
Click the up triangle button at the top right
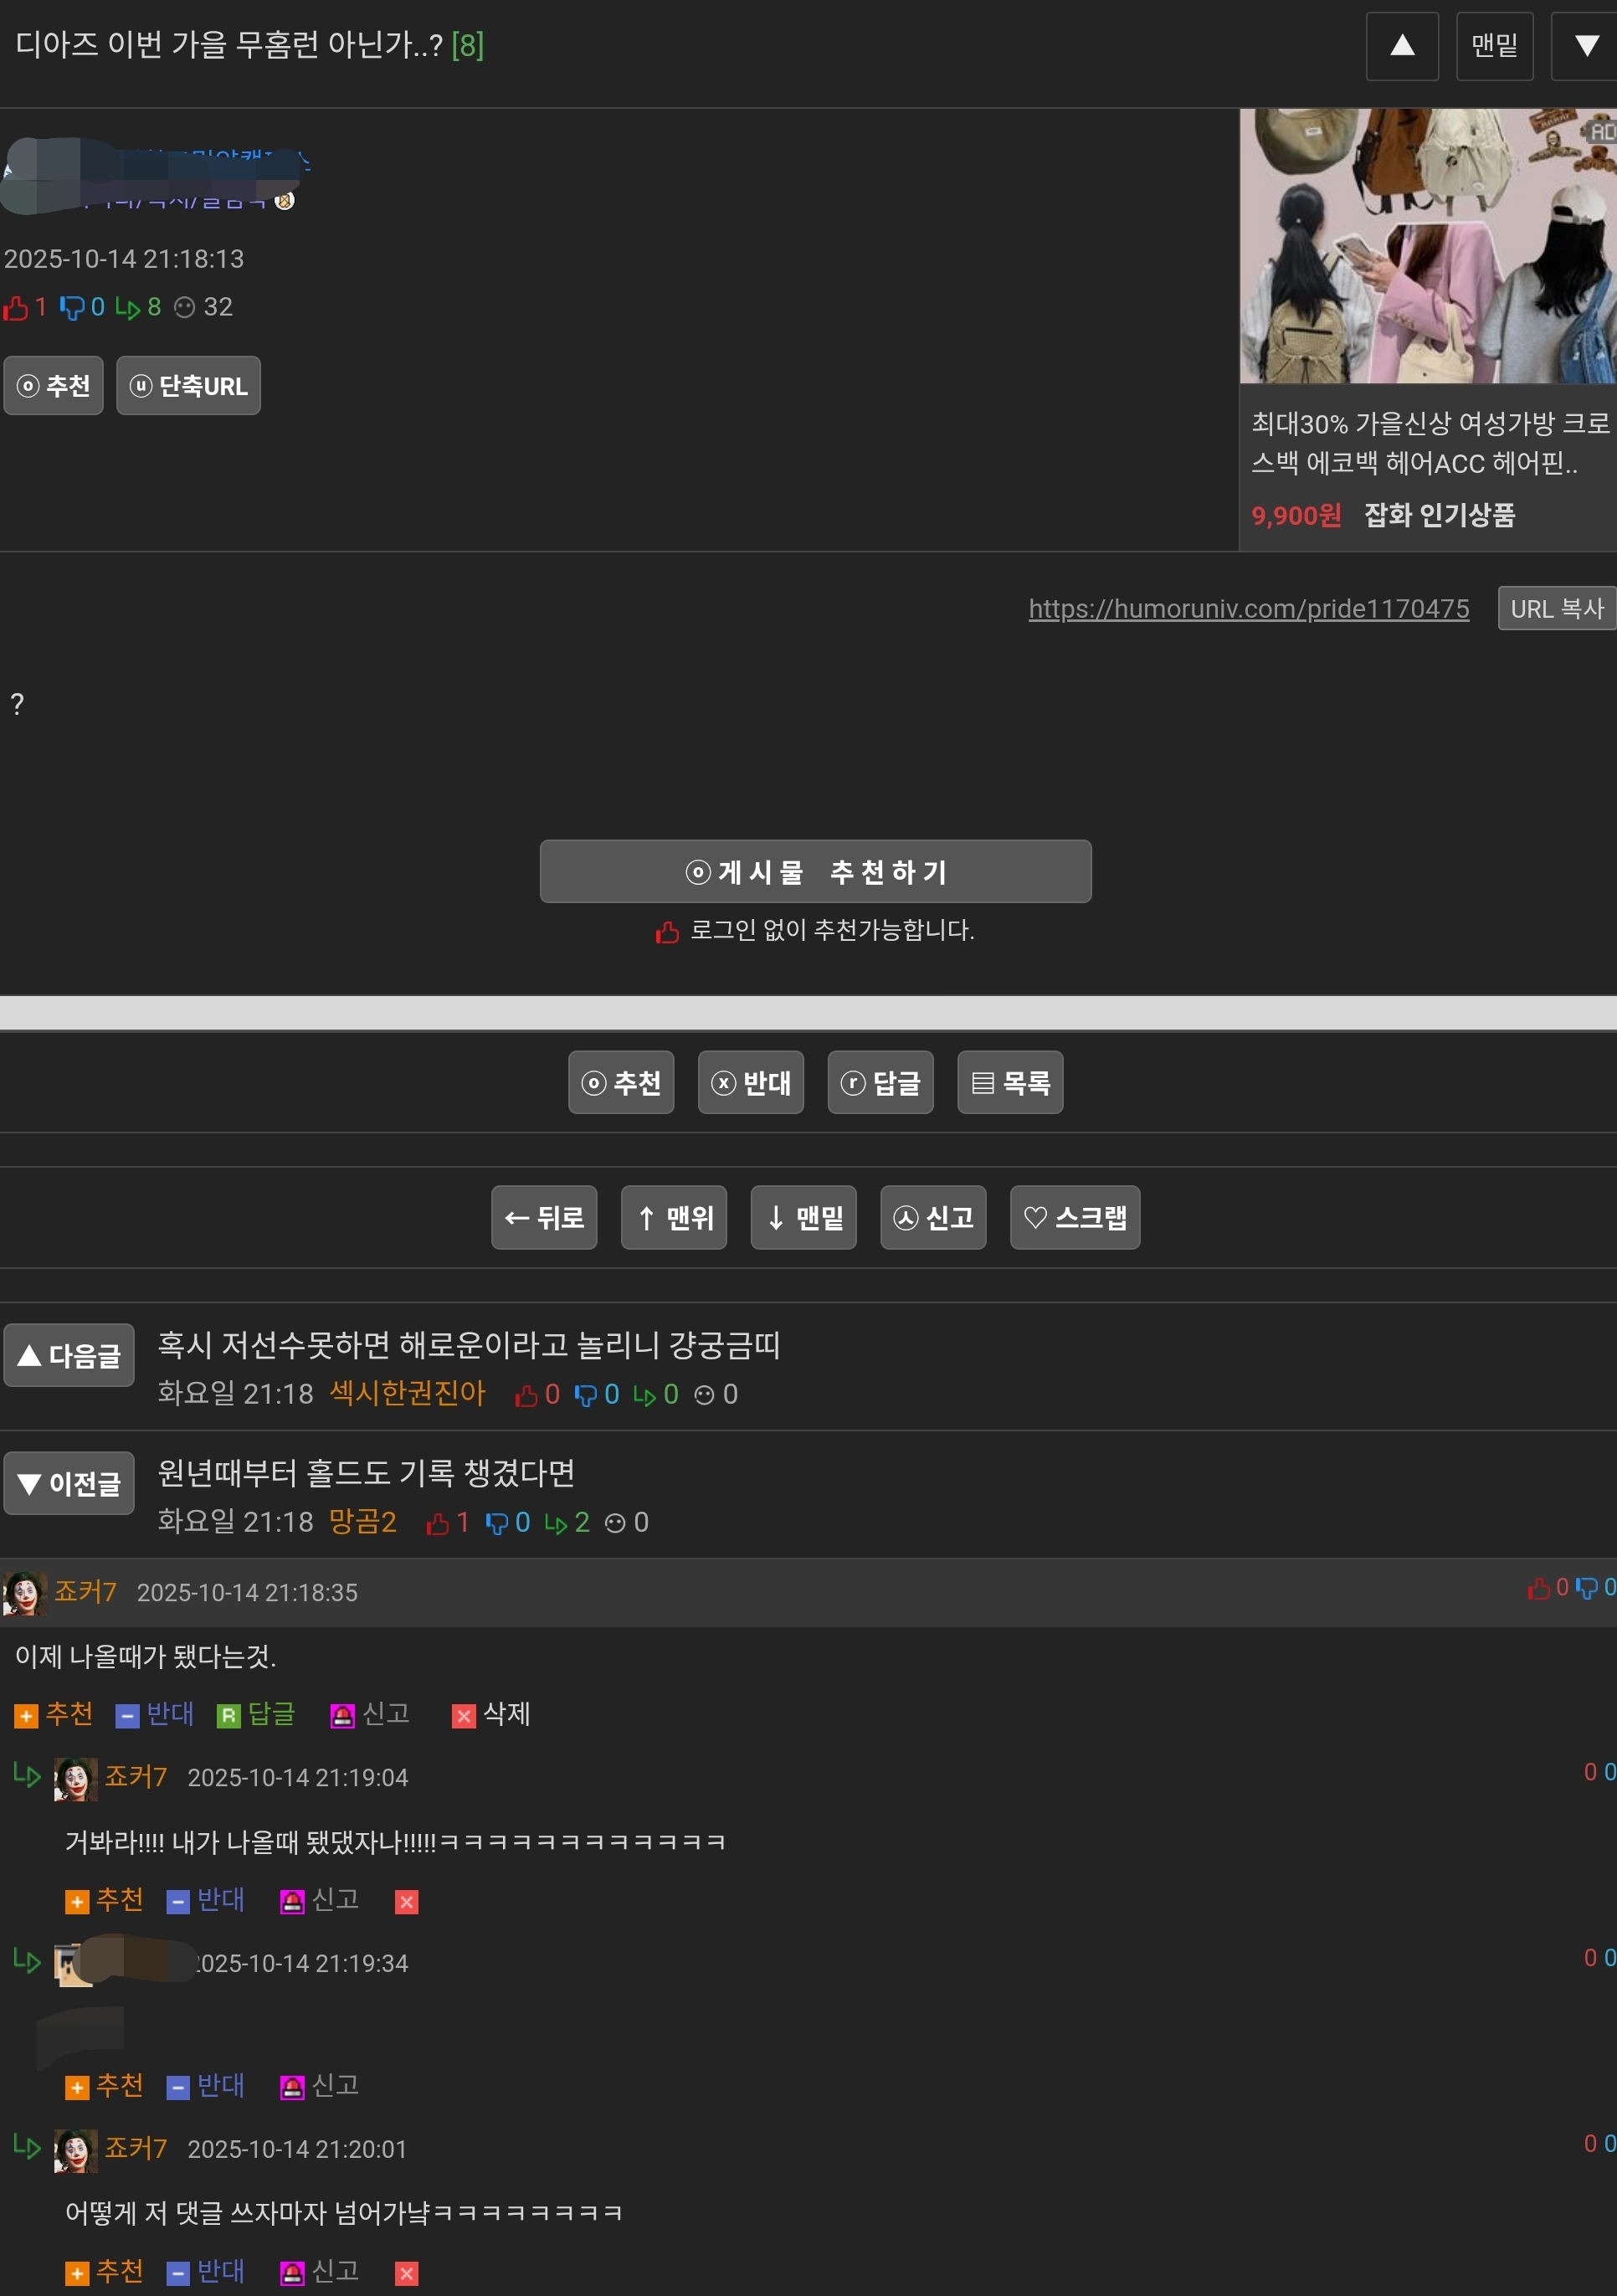click(1402, 46)
